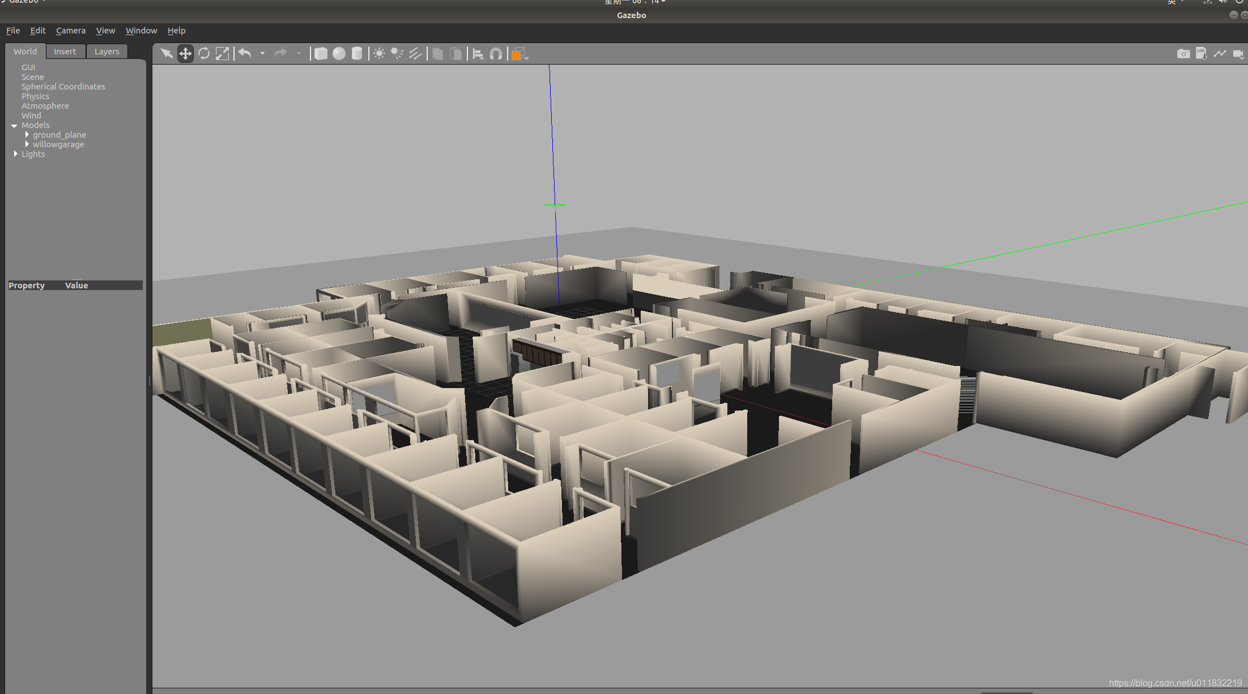Switch to the World tab
The image size is (1248, 694).
[x=25, y=52]
